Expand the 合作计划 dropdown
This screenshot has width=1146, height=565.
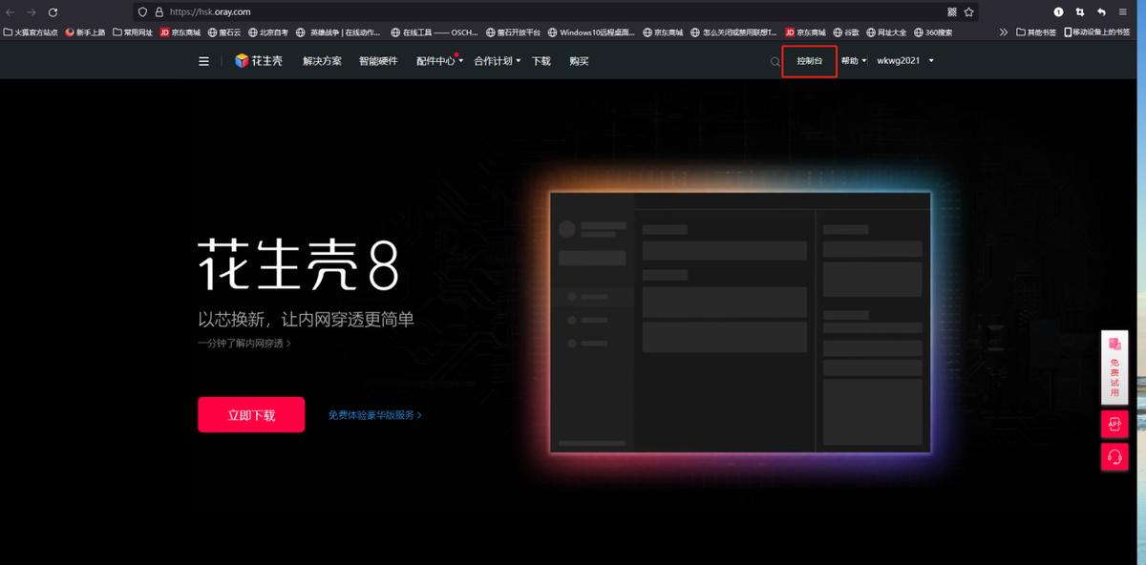point(498,61)
